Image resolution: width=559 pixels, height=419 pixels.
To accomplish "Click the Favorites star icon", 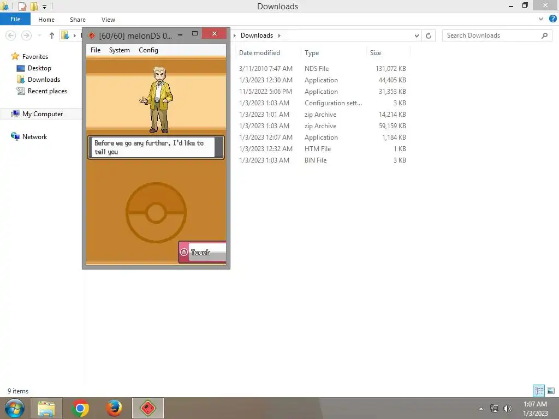I will click(15, 56).
